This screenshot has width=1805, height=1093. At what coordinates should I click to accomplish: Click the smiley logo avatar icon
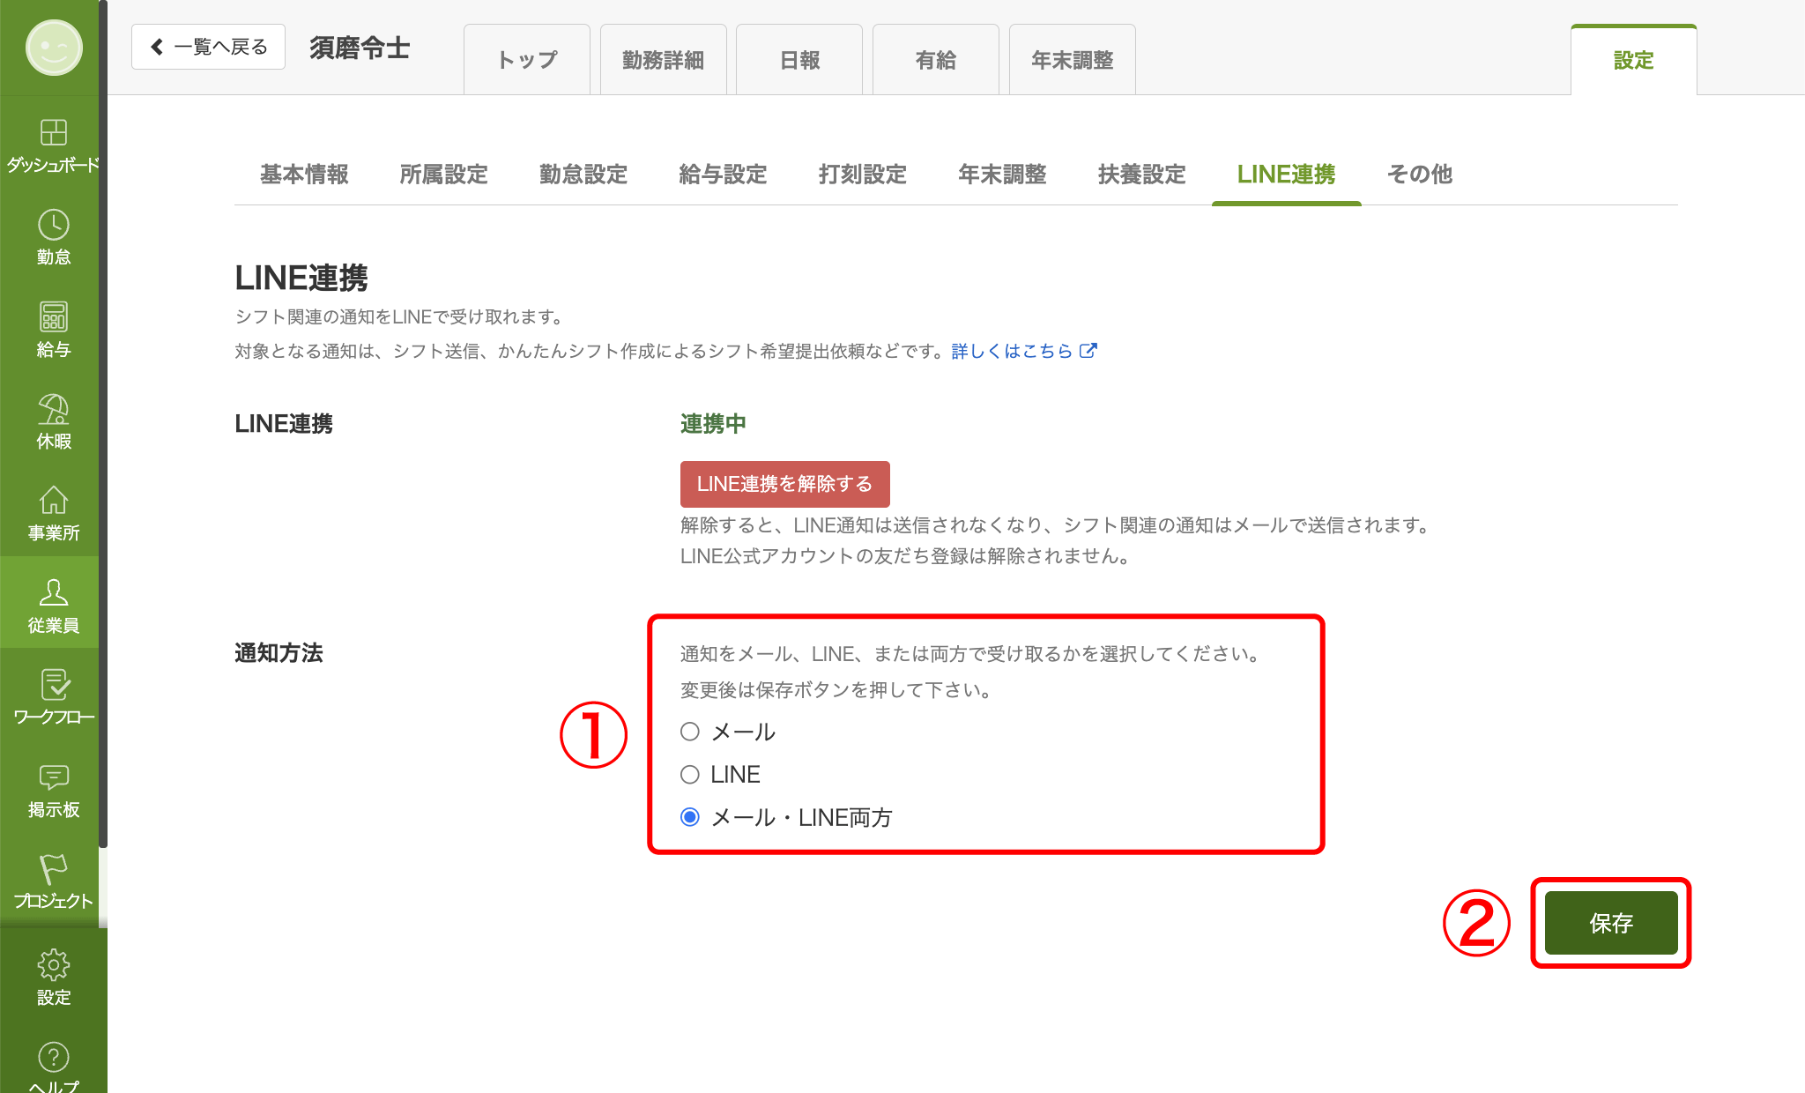tap(54, 48)
